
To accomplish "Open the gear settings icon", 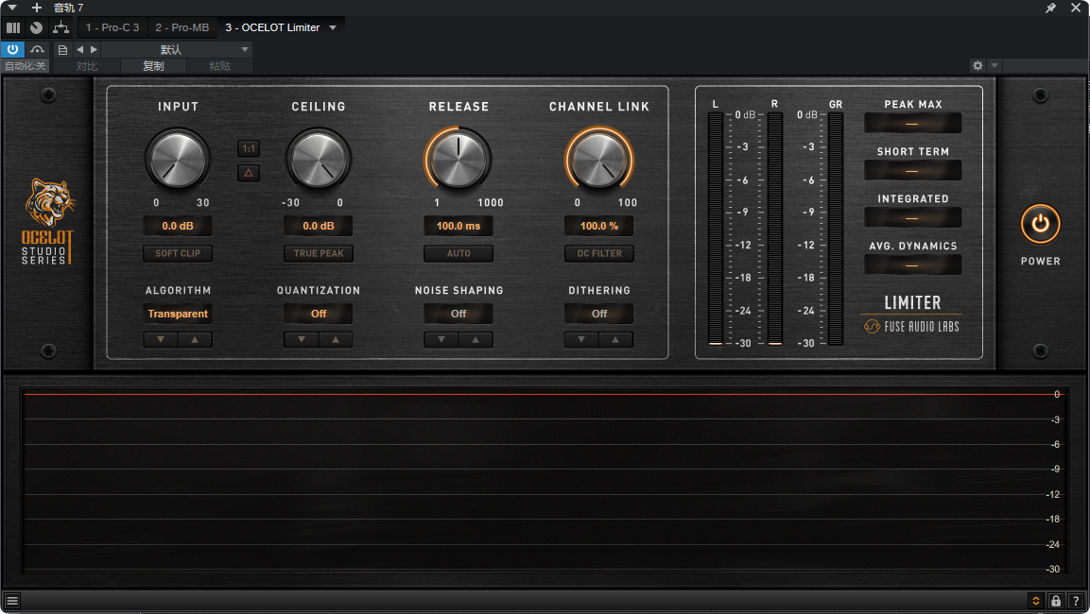I will pos(978,65).
